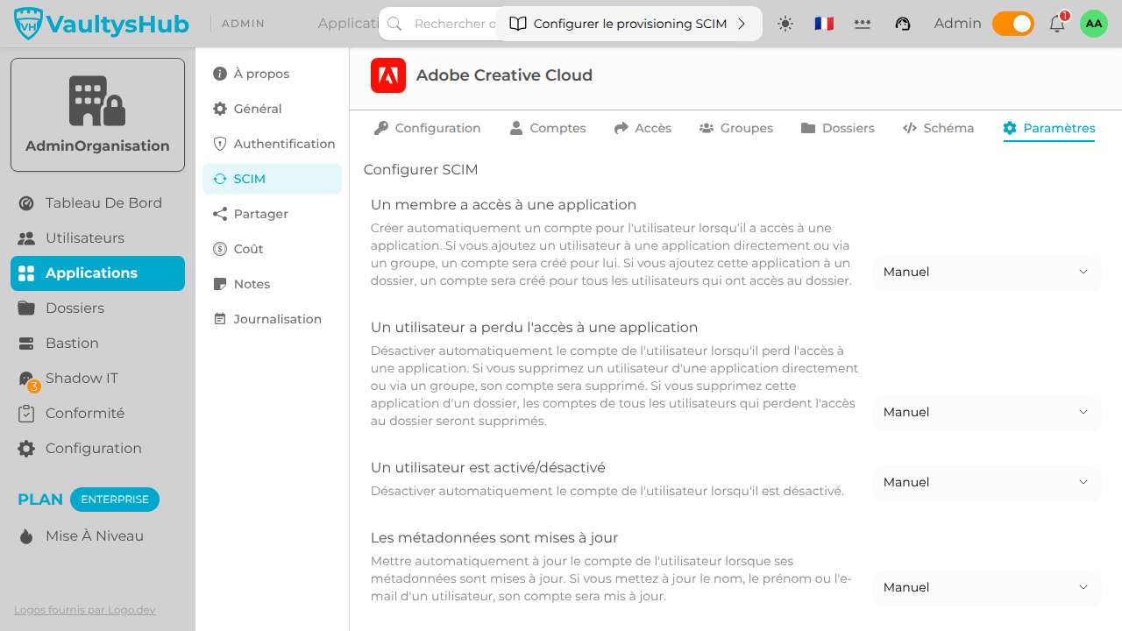Open dropdown for user activated/deactivated
Viewport: 1122px width, 631px height.
point(986,482)
